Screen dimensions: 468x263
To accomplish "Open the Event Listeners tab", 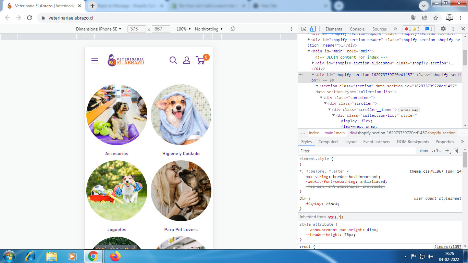I will (377, 142).
